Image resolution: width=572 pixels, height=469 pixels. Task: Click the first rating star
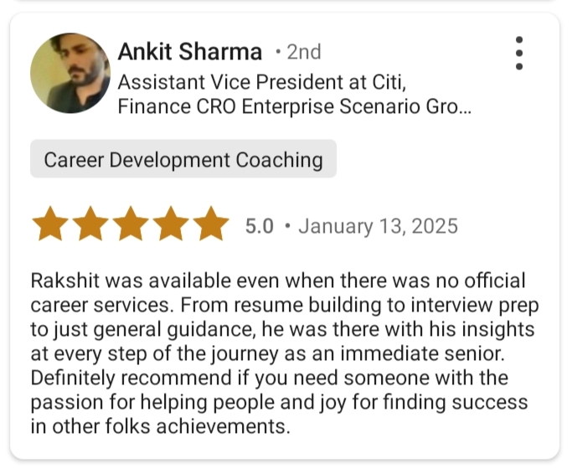pyautogui.click(x=51, y=226)
